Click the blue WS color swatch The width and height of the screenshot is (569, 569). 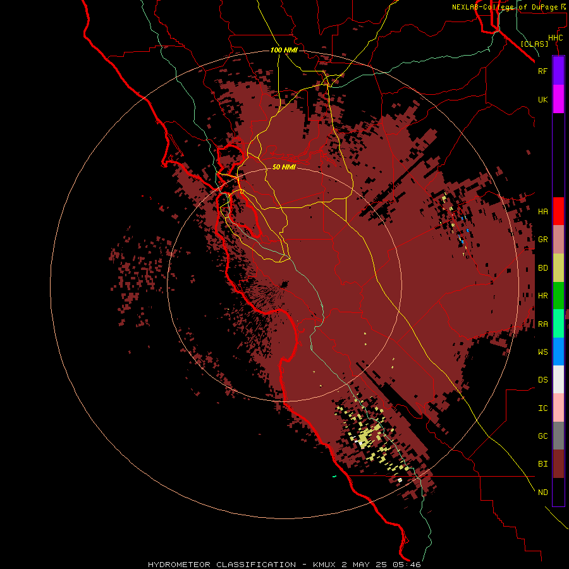click(x=558, y=352)
